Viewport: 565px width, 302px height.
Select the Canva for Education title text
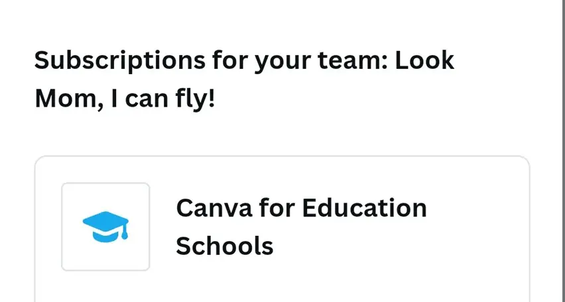point(301,208)
